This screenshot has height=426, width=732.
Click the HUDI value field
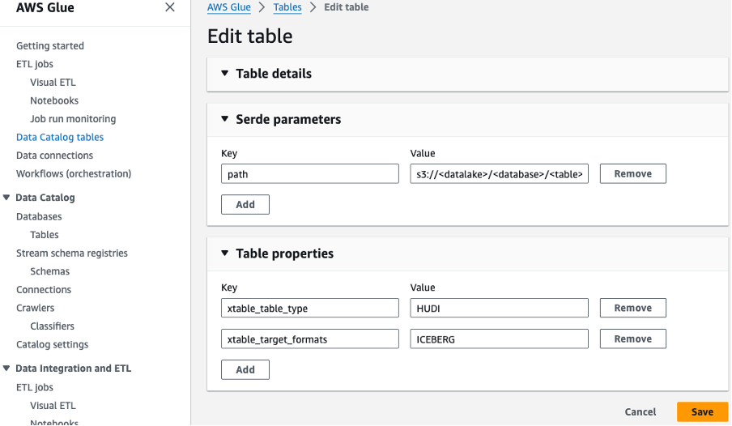(499, 309)
